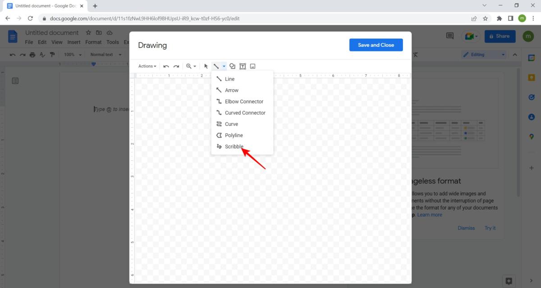This screenshot has width=541, height=288.
Task: Run spelling and grammar check
Action: click(42, 55)
